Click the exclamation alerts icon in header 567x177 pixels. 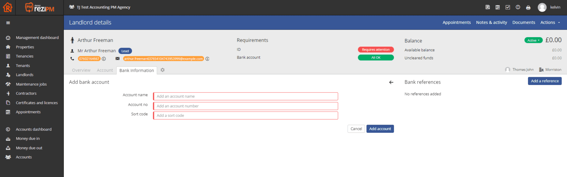coord(518,7)
